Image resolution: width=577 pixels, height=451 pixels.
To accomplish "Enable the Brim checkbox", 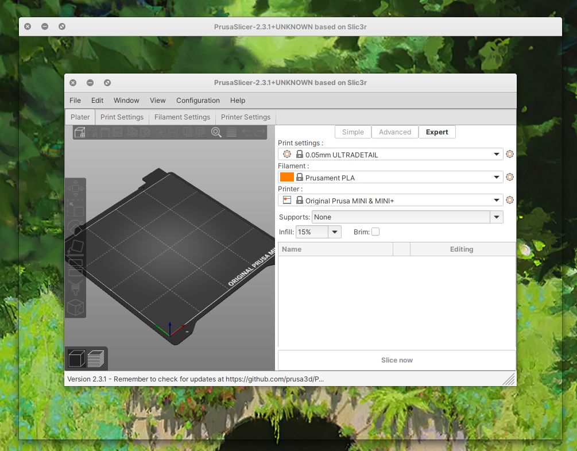I will pyautogui.click(x=375, y=232).
